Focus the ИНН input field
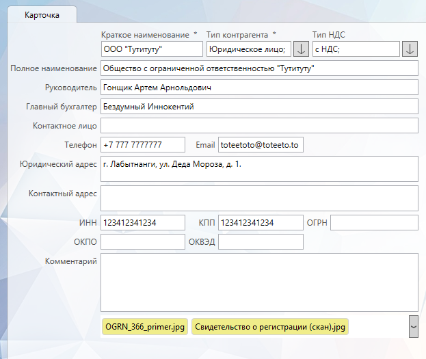The image size is (426, 359). 142,223
